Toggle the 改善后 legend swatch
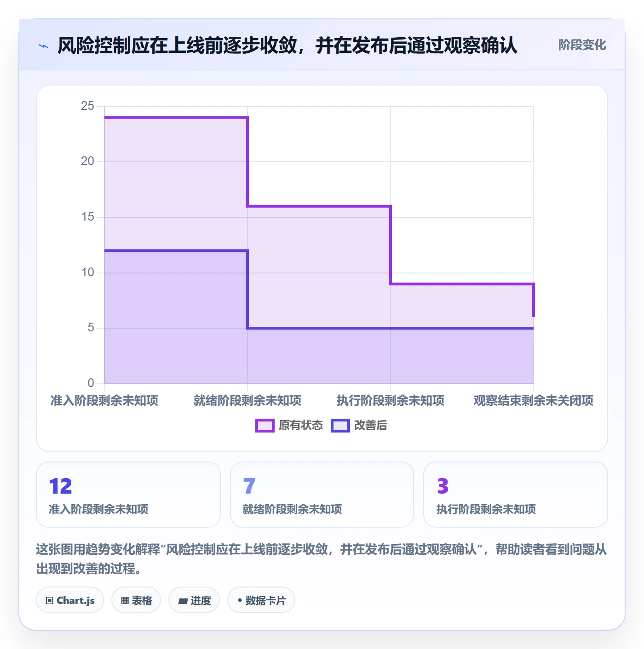The height and width of the screenshot is (649, 644). point(340,426)
